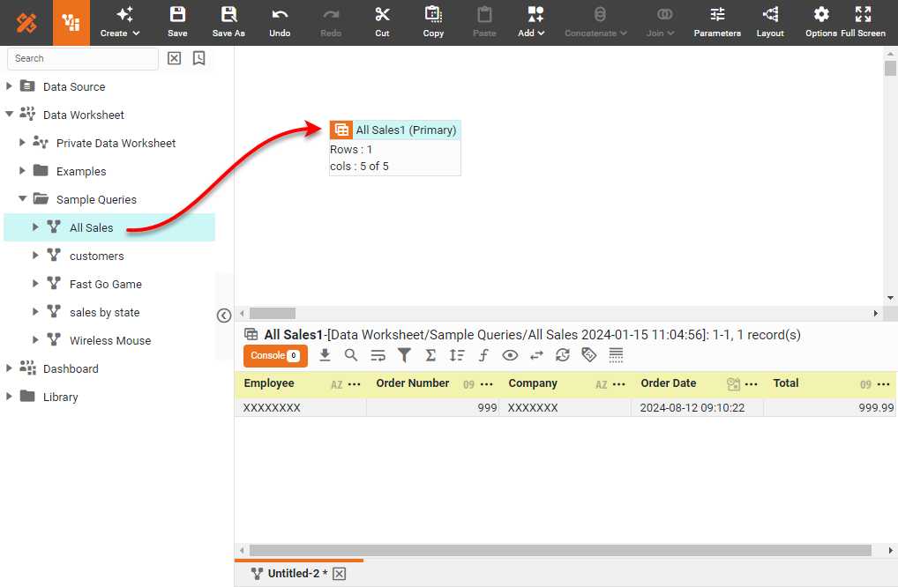The image size is (898, 587).
Task: Click the Cut scissors tool
Action: (x=382, y=22)
